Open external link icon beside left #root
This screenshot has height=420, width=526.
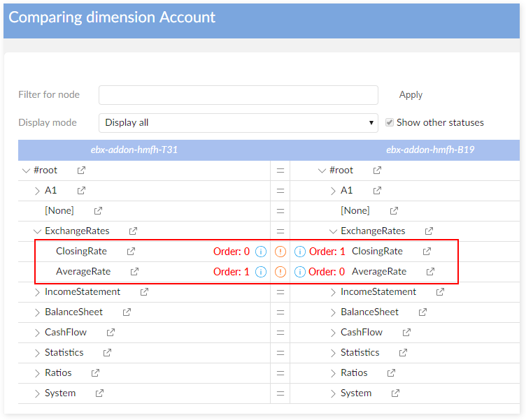click(x=81, y=171)
